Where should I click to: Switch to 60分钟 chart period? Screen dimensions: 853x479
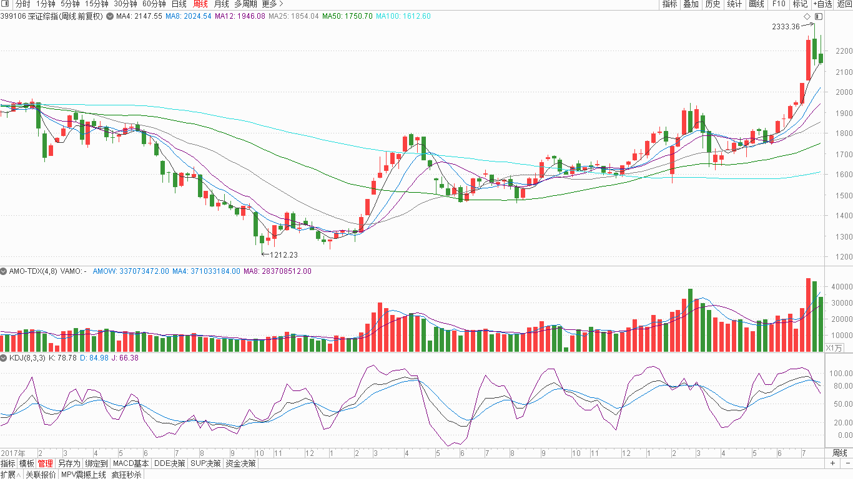[x=154, y=4]
